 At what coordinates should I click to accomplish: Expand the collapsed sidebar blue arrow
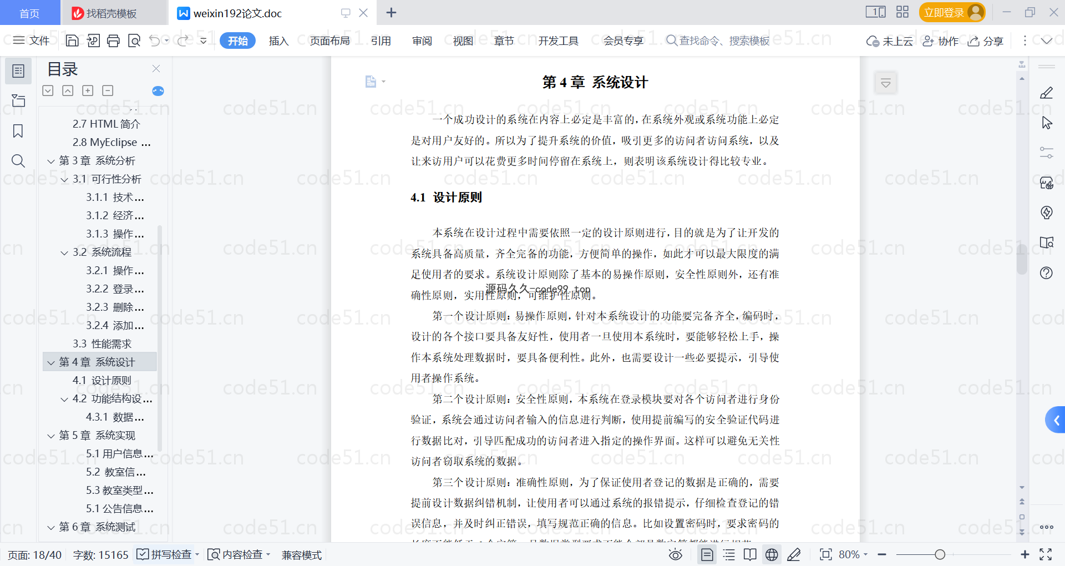tap(1055, 420)
